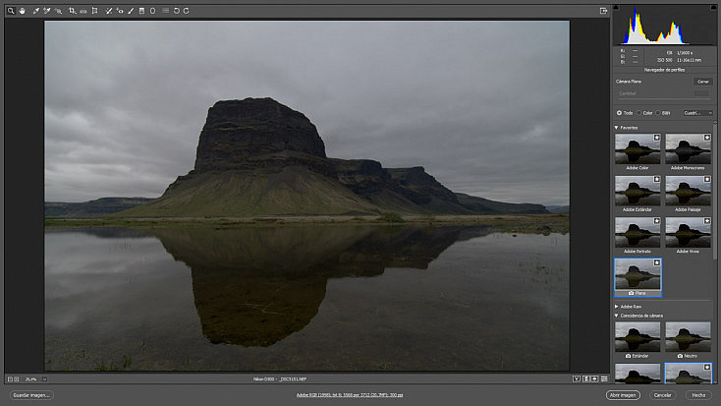This screenshot has width=721, height=406.
Task: Select the Hand tool
Action: (x=22, y=11)
